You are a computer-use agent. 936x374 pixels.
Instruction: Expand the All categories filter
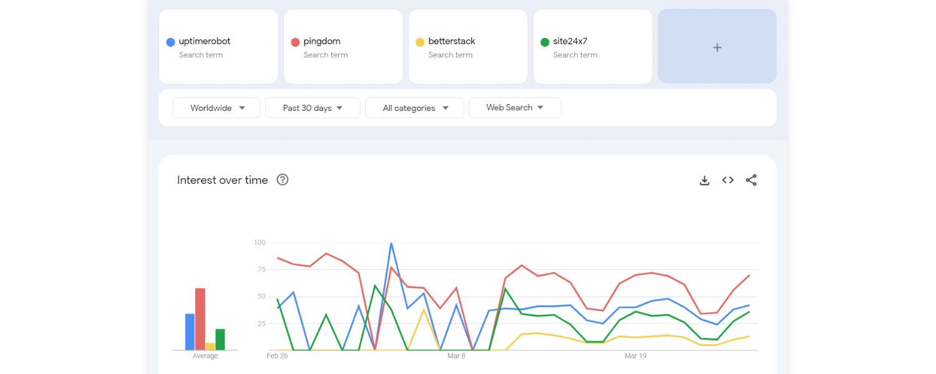[414, 107]
